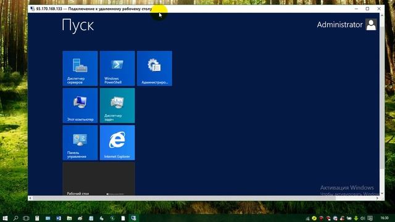Close the remote desktop connection window
The image size is (395, 222).
(x=379, y=9)
